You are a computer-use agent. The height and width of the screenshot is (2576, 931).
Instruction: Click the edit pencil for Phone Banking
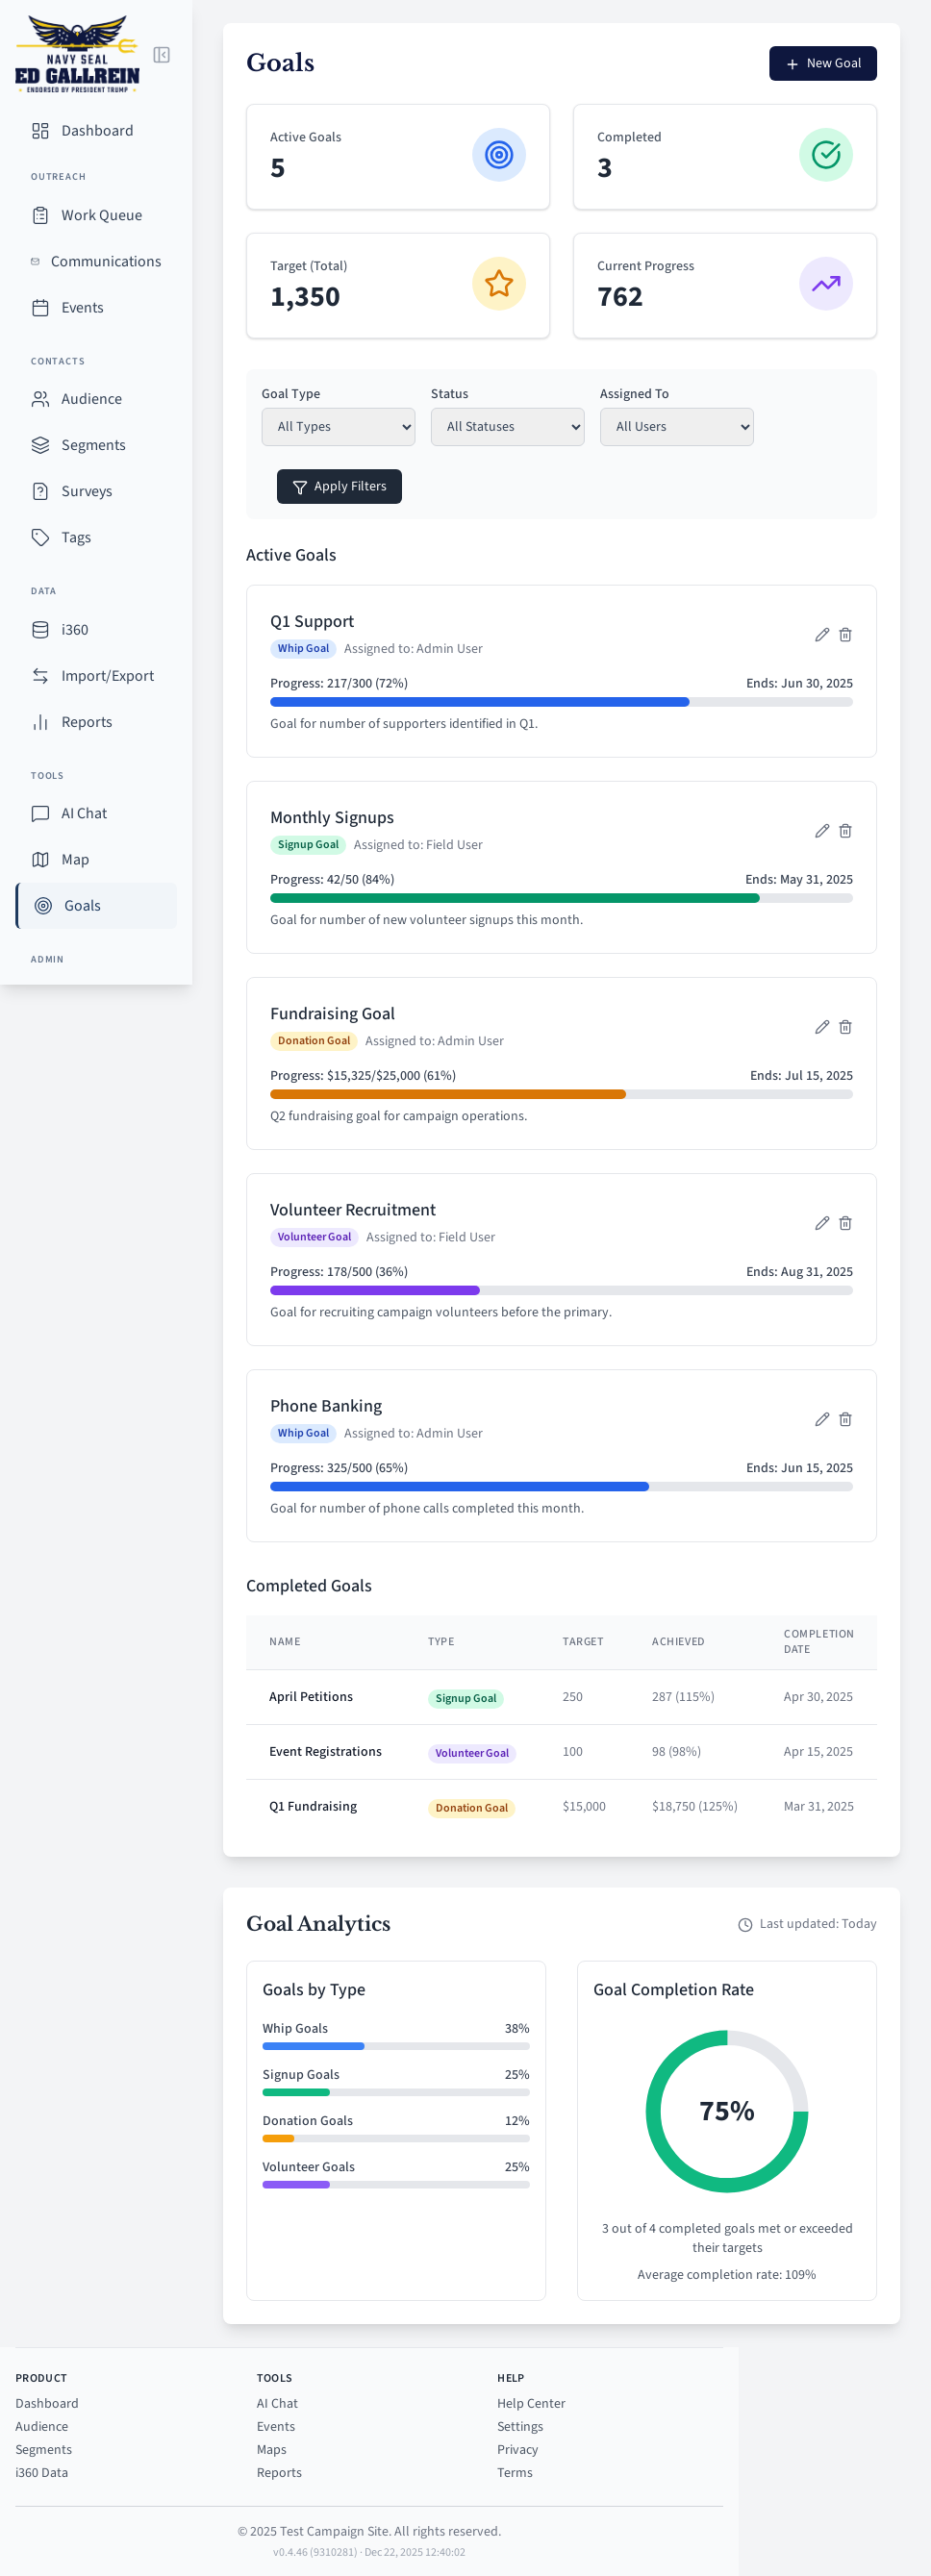(821, 1419)
